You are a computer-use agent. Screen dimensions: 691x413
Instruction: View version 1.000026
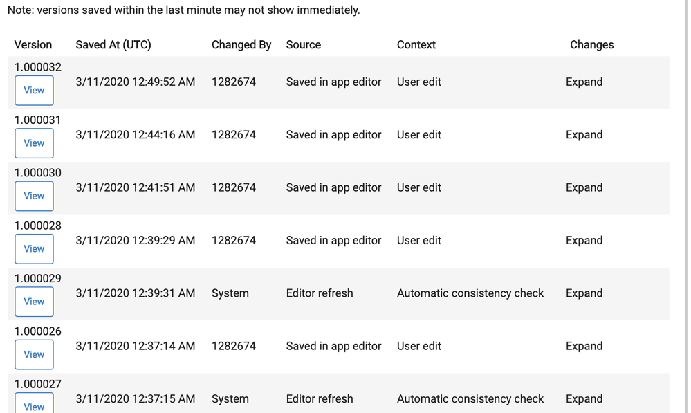[34, 355]
